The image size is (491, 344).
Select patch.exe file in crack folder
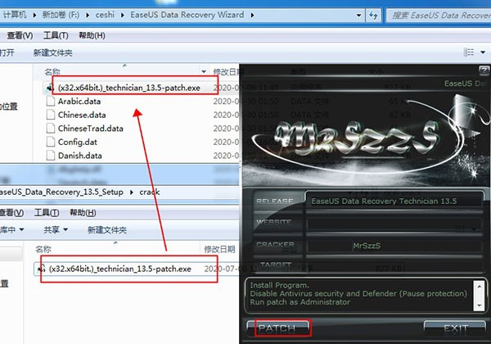coord(120,269)
